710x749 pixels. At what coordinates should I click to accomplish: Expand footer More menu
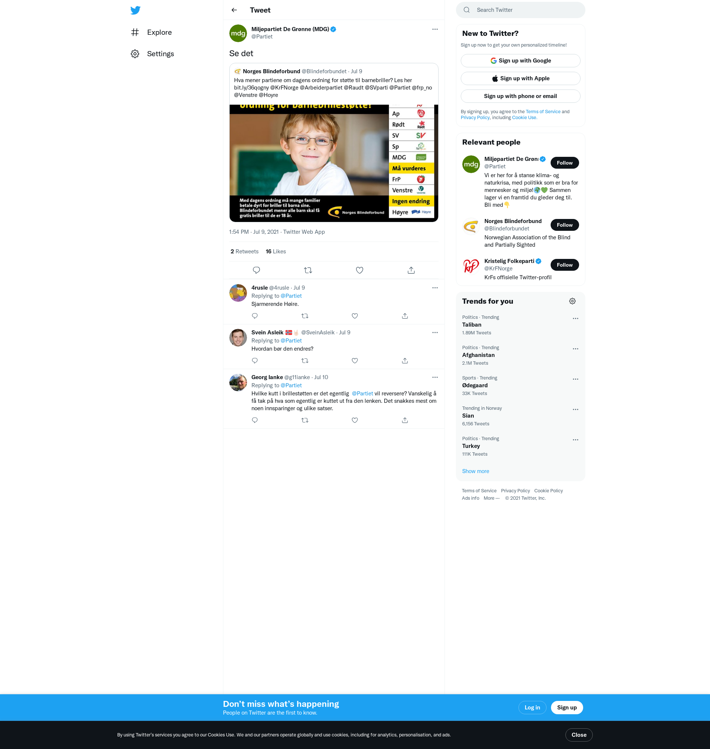[x=491, y=499]
